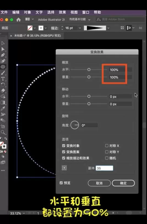Click the drawing mode icon in toolbar
The height and width of the screenshot is (224, 147).
point(3,156)
